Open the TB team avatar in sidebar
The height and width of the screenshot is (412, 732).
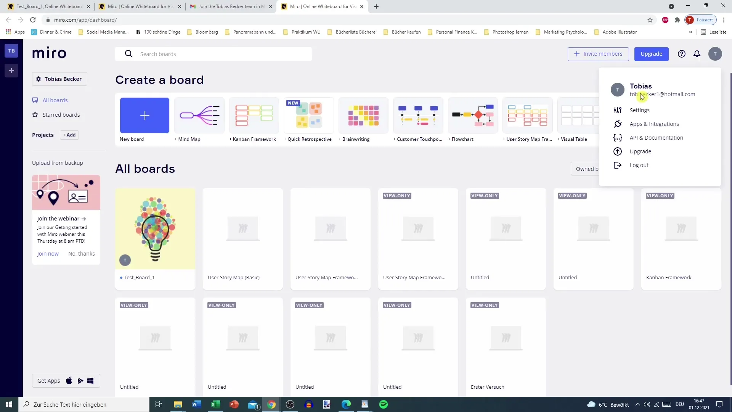pyautogui.click(x=11, y=51)
